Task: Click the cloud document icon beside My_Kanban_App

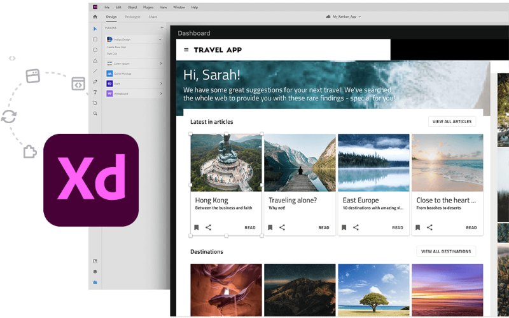Action: 328,17
